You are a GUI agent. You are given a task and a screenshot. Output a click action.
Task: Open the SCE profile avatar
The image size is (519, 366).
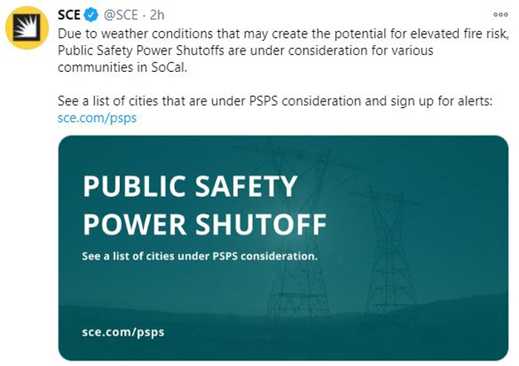pos(27,27)
